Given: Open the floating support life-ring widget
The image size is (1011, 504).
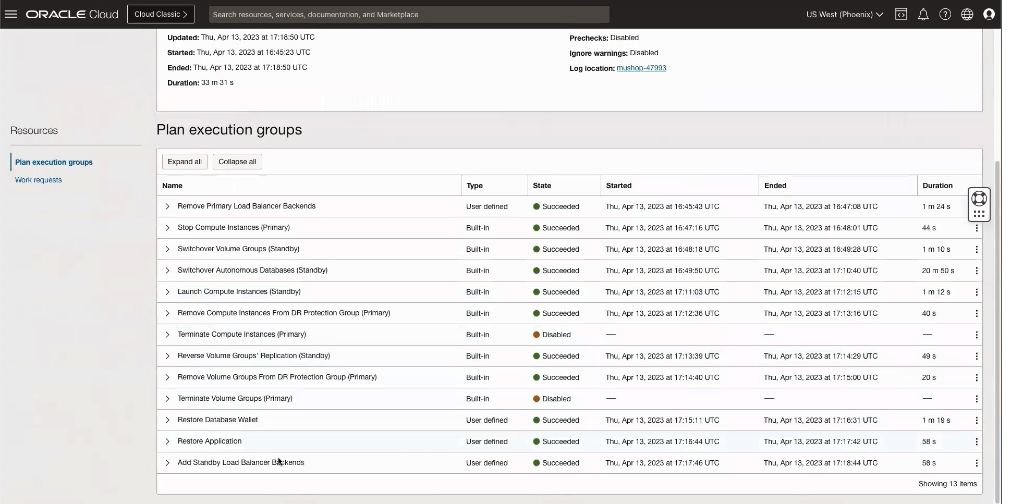Looking at the screenshot, I should 979,199.
